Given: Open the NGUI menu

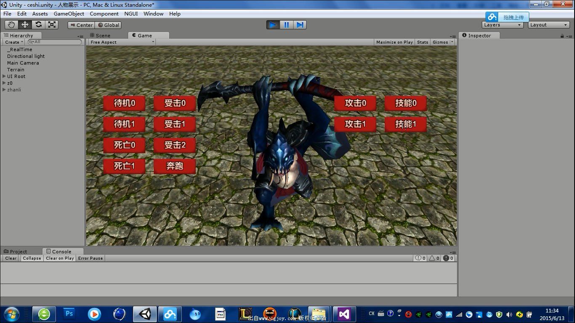Looking at the screenshot, I should 131,13.
